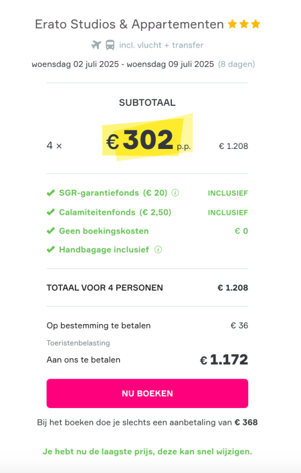
Task: Click the Toeristenbelasting note
Action: [x=78, y=343]
